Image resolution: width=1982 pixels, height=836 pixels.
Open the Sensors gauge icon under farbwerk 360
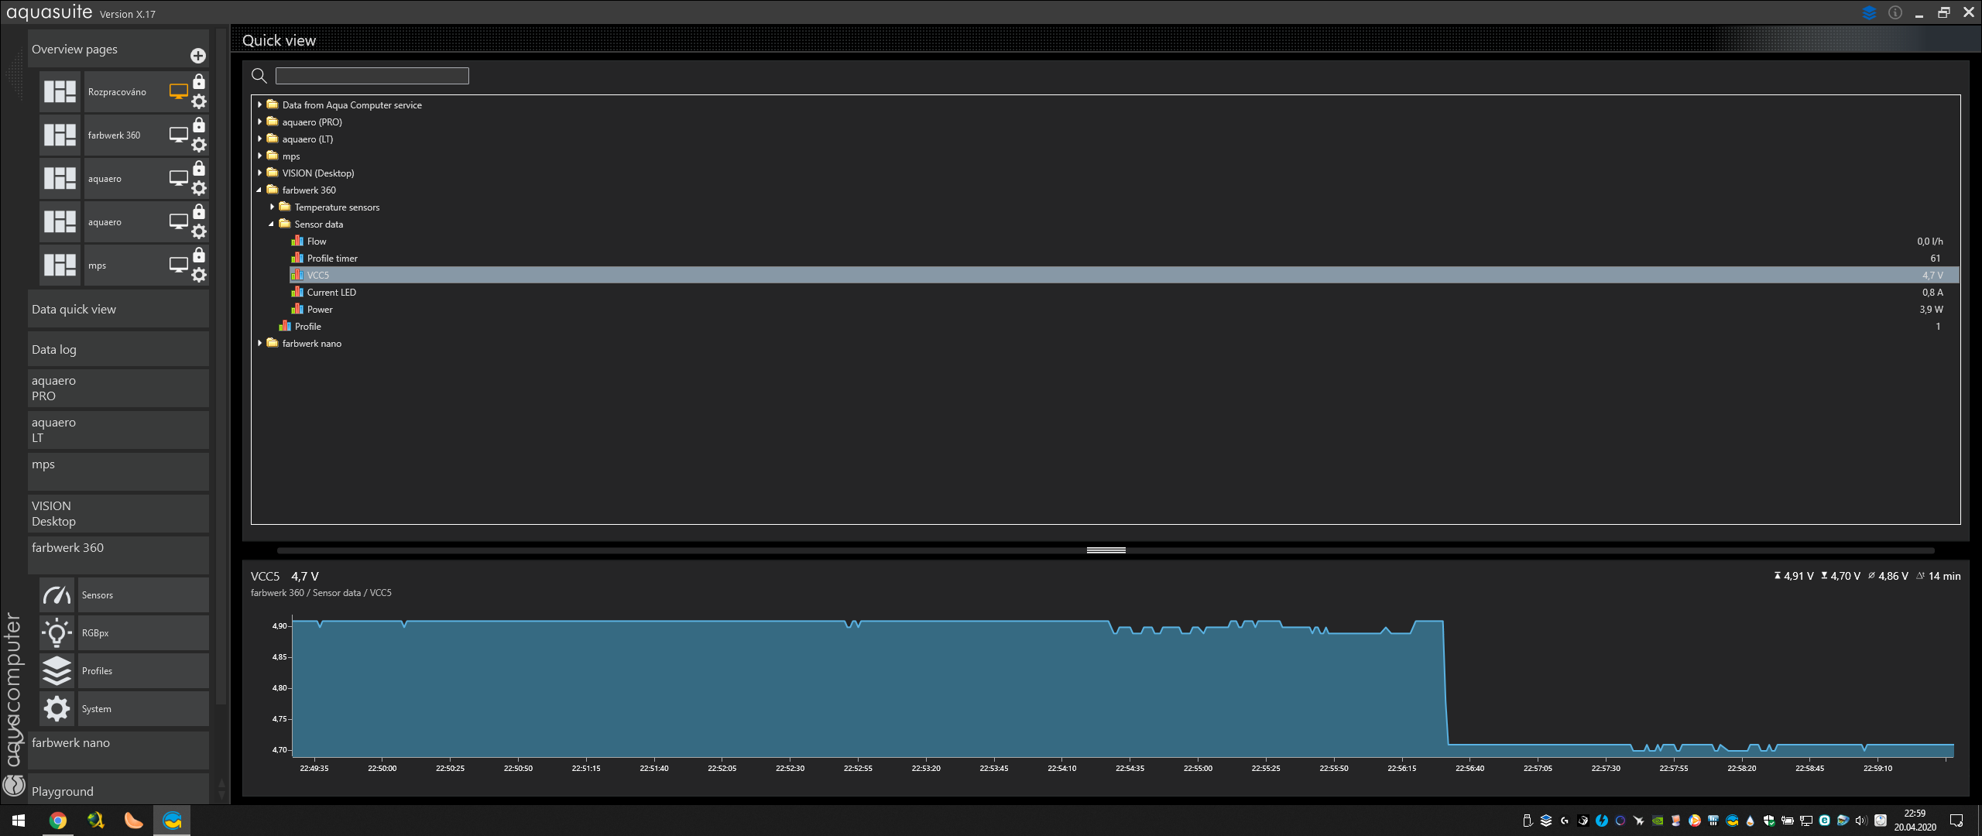[x=57, y=595]
